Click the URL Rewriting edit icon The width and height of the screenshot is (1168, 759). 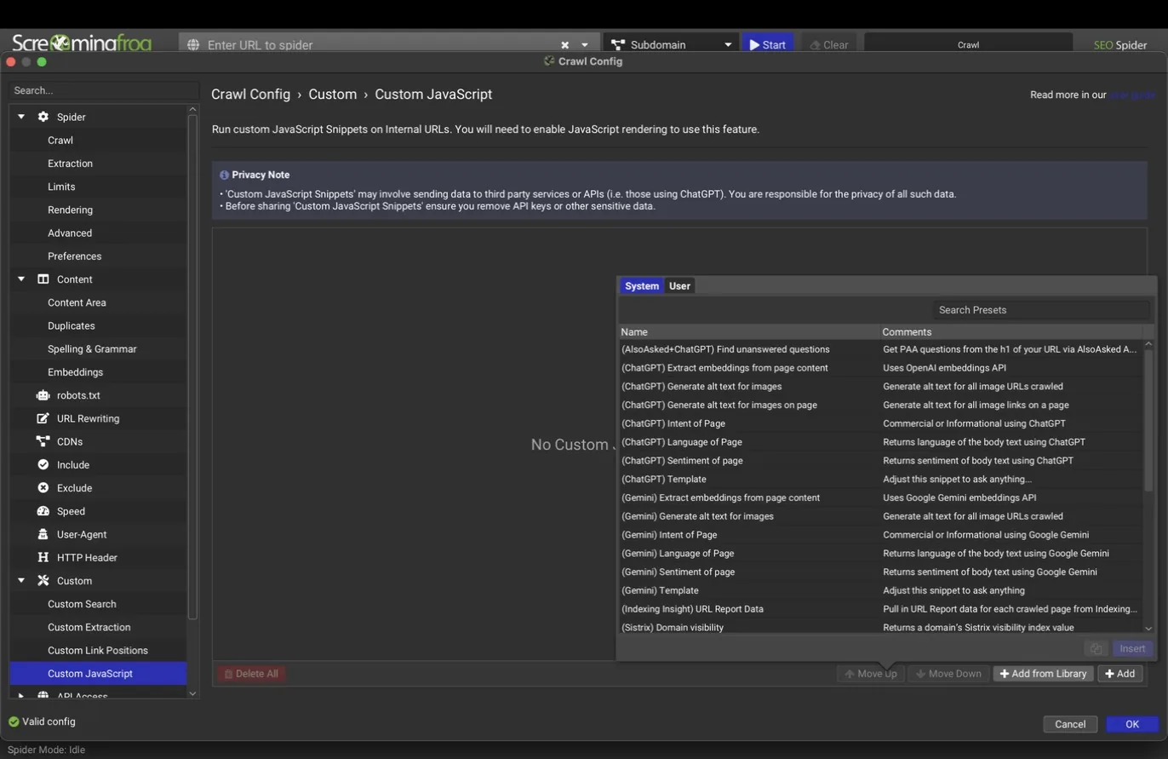(43, 418)
